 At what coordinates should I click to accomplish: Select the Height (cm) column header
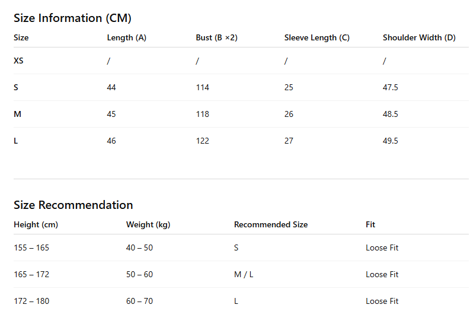(x=36, y=224)
